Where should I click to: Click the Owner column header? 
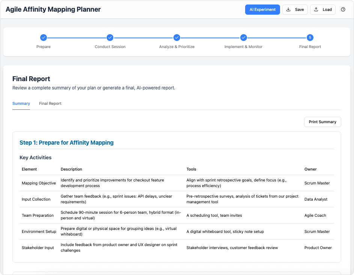click(x=310, y=169)
